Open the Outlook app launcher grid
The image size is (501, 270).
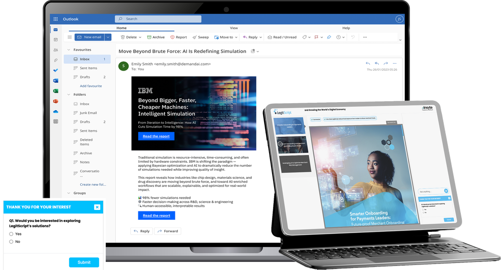(56, 19)
